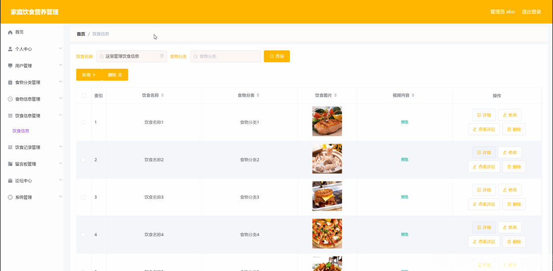The height and width of the screenshot is (271, 553).
Task: Click 首页 in the breadcrumb
Action: point(81,34)
